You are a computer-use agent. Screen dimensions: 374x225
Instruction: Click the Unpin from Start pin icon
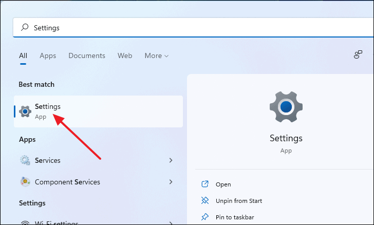(205, 200)
